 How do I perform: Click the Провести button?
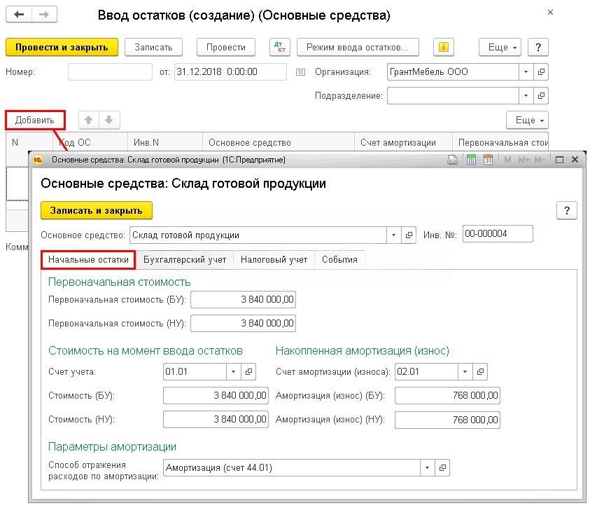click(x=226, y=47)
